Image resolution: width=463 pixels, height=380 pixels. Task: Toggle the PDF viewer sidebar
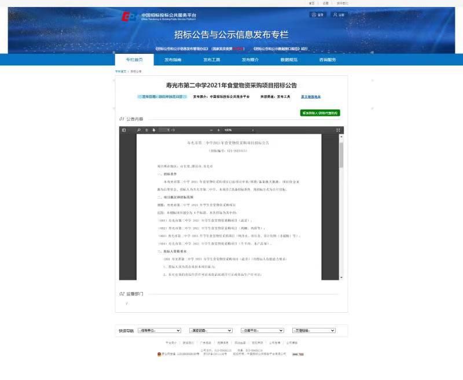pos(123,130)
